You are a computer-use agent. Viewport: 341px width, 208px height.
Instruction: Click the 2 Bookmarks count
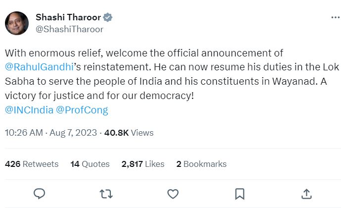point(201,164)
